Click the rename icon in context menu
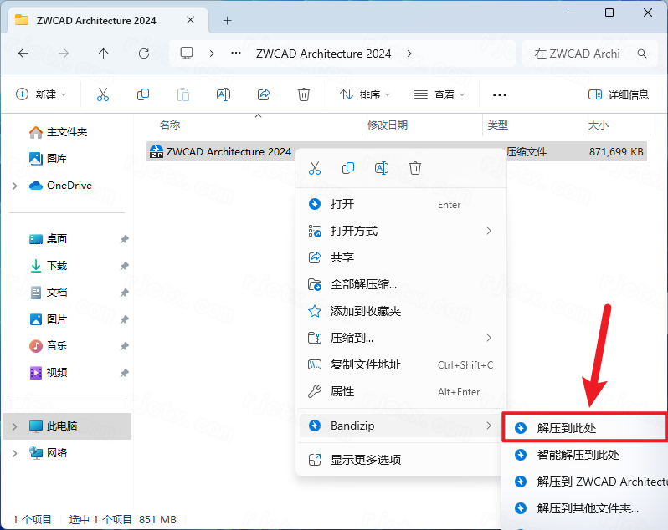This screenshot has width=668, height=530. click(x=382, y=168)
